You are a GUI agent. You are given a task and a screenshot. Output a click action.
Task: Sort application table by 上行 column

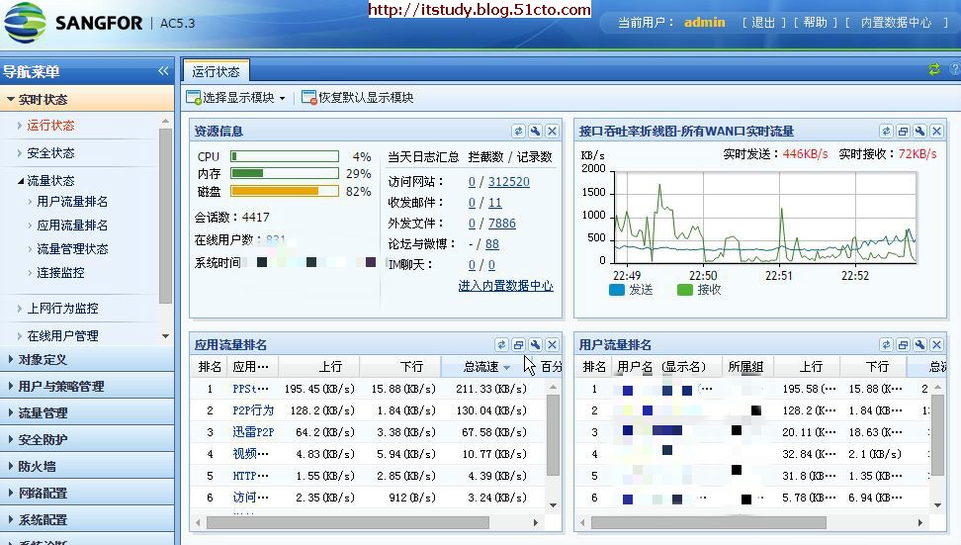pyautogui.click(x=319, y=367)
